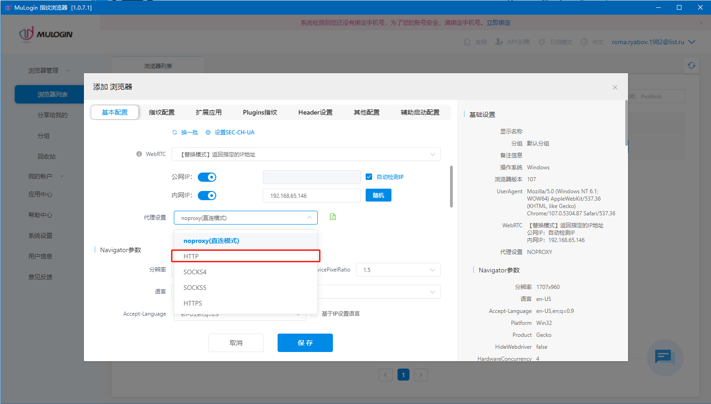Click the MuLogin logo
The height and width of the screenshot is (404, 711).
[46, 34]
